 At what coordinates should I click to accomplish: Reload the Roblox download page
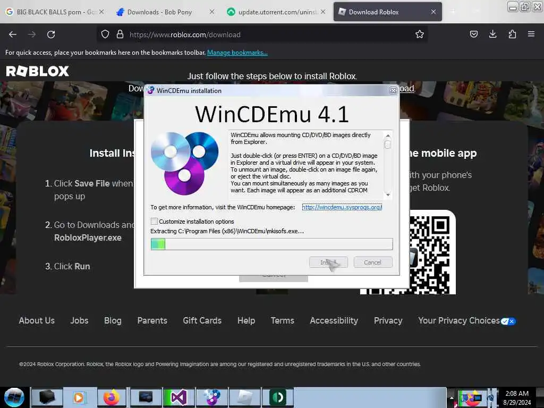pos(51,35)
